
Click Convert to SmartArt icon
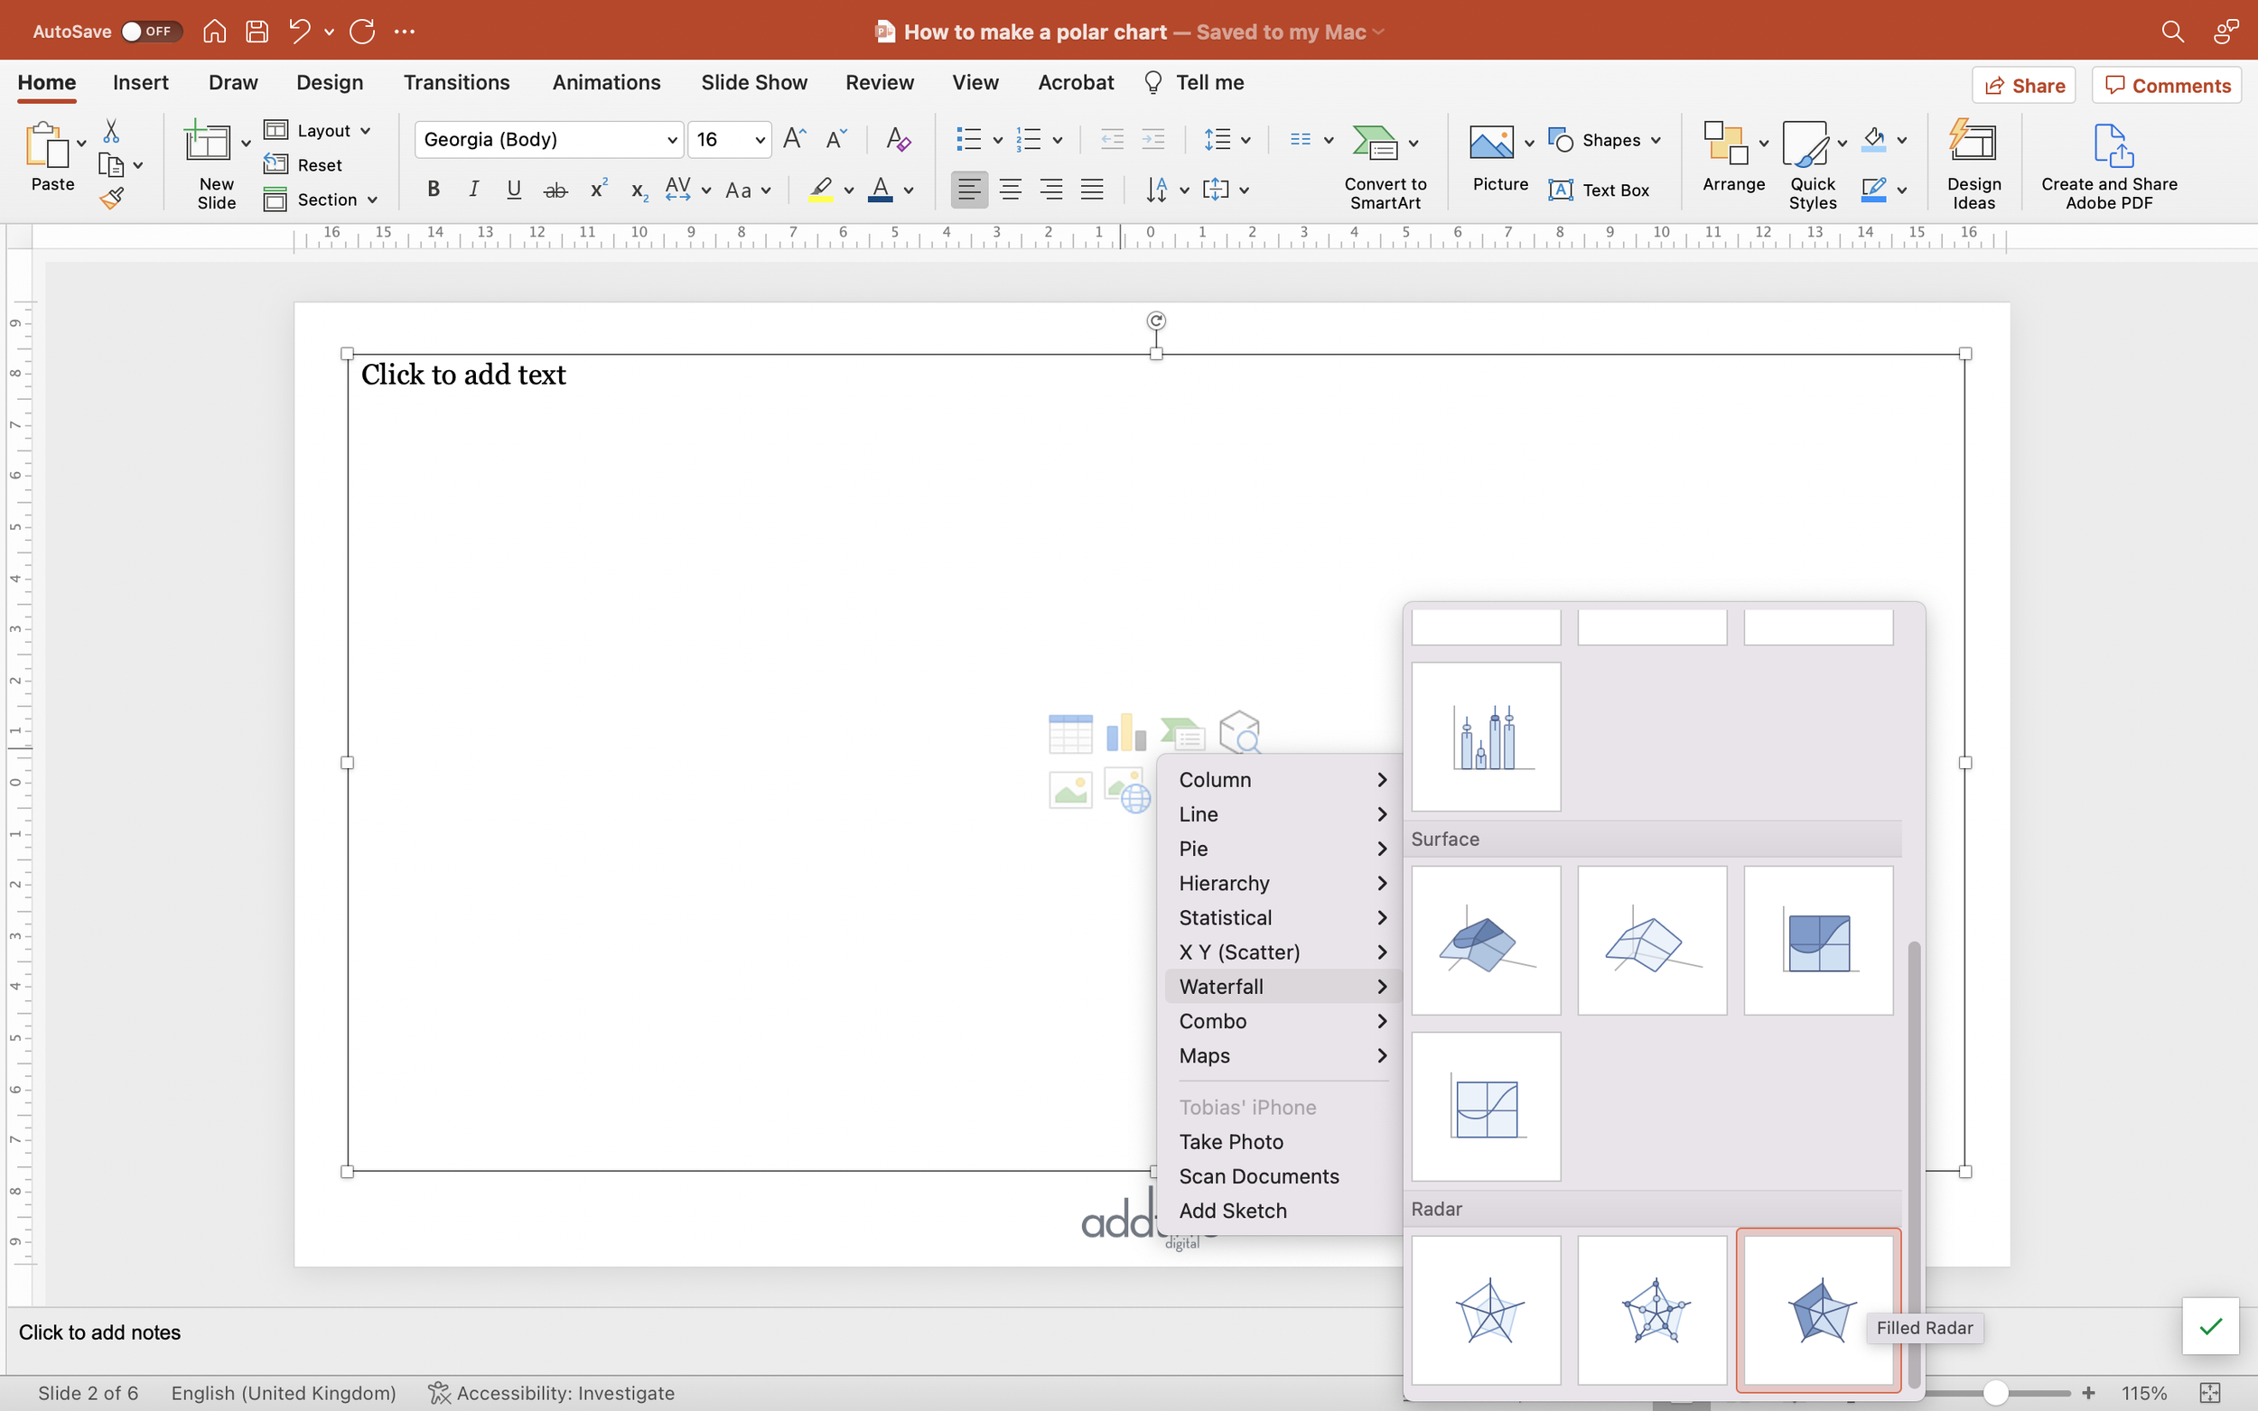1375,143
